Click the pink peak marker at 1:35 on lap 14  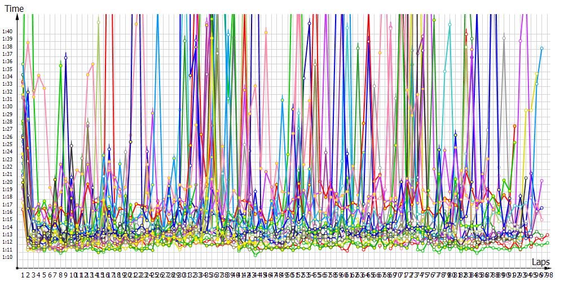[x=93, y=64]
